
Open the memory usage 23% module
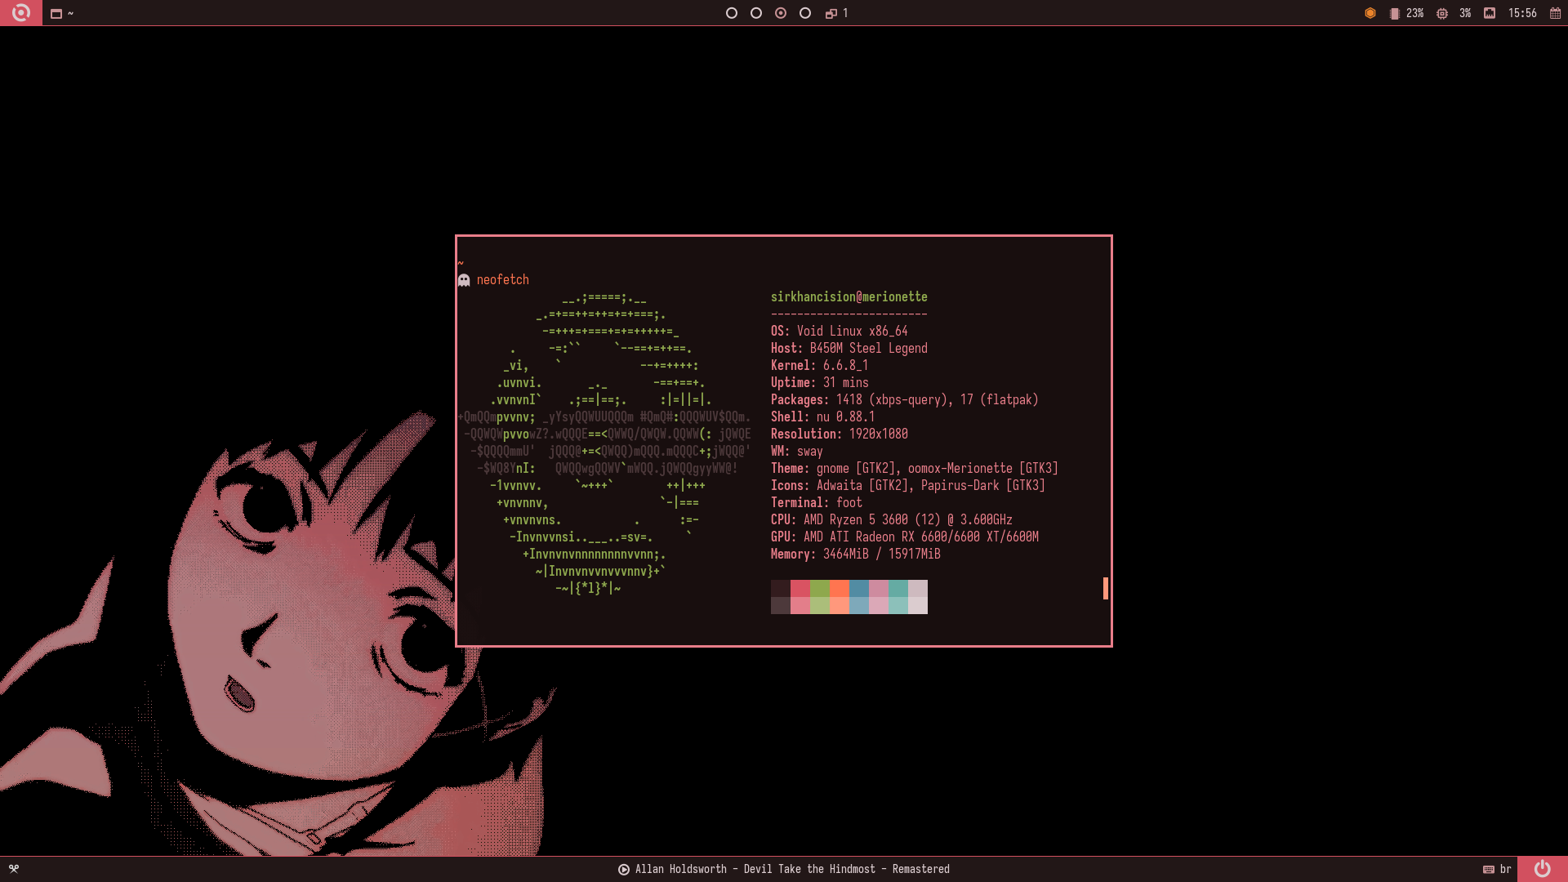pos(1407,13)
